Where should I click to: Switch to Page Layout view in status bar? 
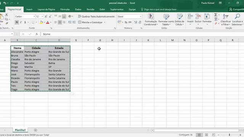(207, 135)
